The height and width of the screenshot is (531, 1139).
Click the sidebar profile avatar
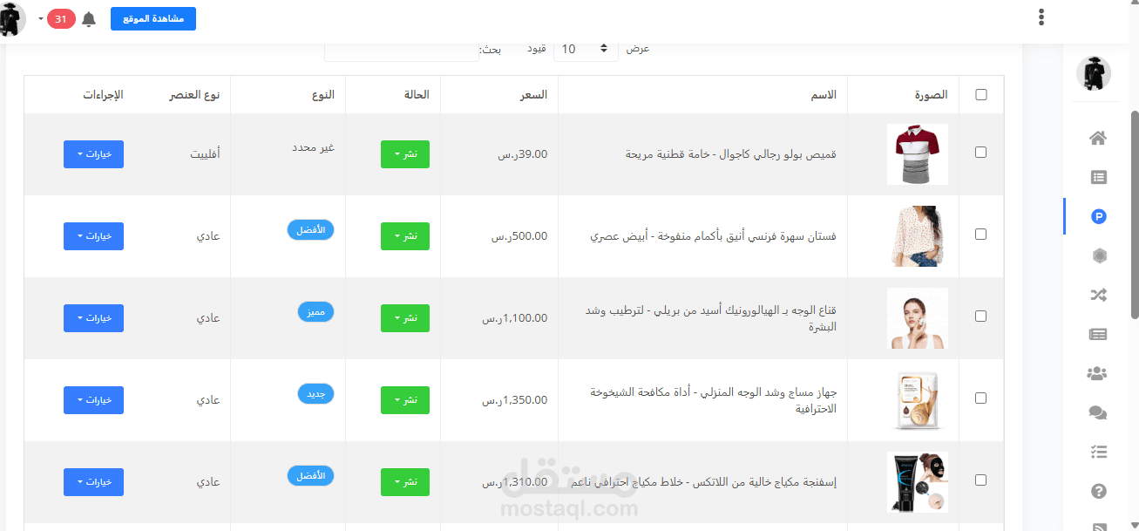point(1094,73)
